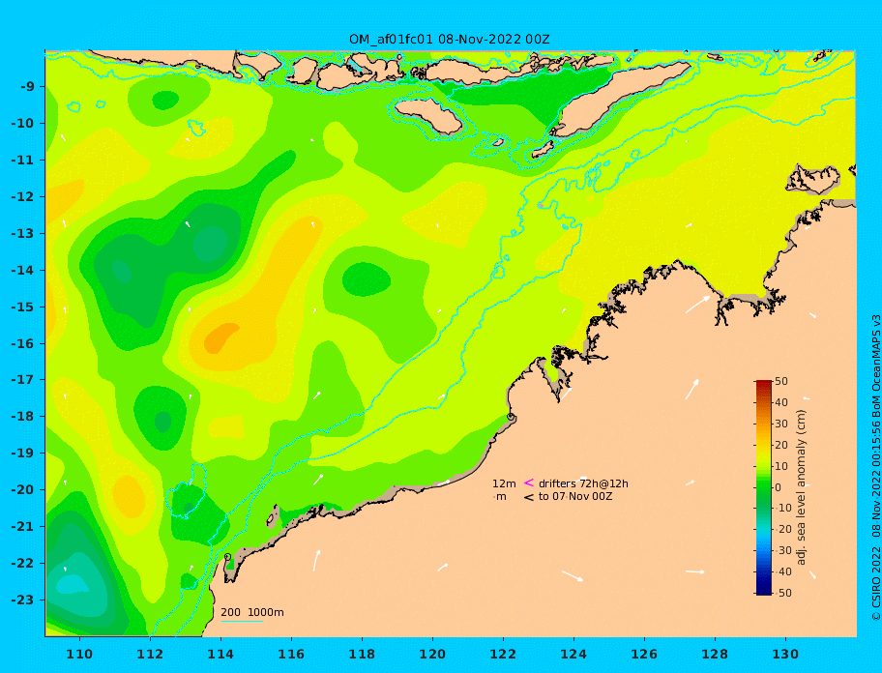Click latitude axis label '-22'

pos(22,564)
